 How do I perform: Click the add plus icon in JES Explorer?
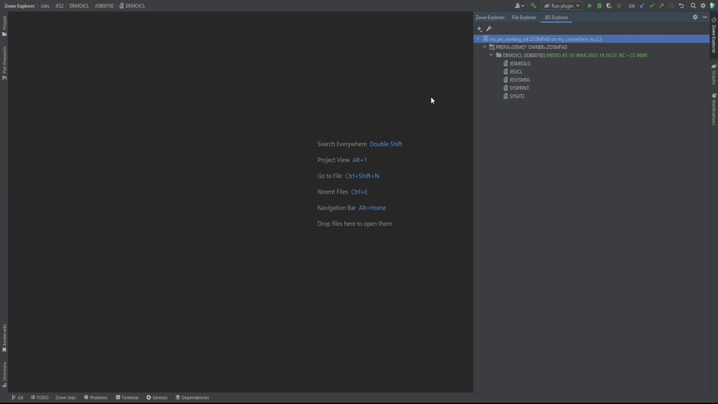pyautogui.click(x=479, y=29)
